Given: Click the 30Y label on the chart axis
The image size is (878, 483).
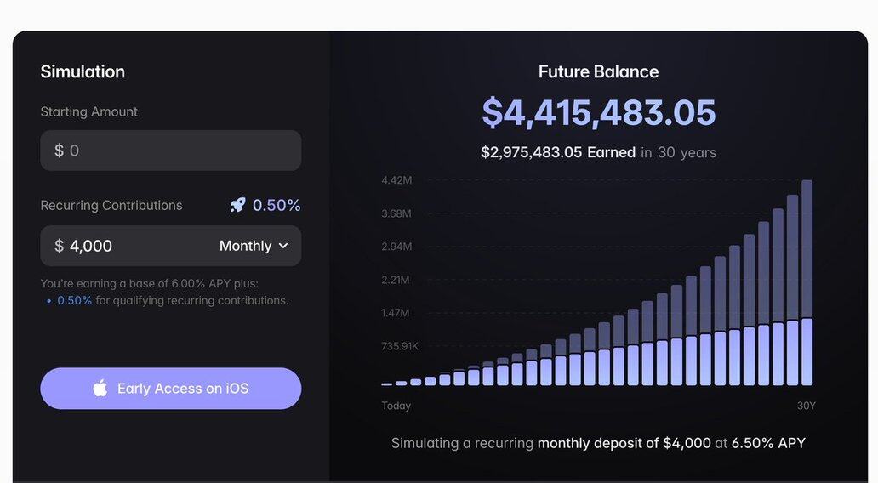Looking at the screenshot, I should [806, 406].
